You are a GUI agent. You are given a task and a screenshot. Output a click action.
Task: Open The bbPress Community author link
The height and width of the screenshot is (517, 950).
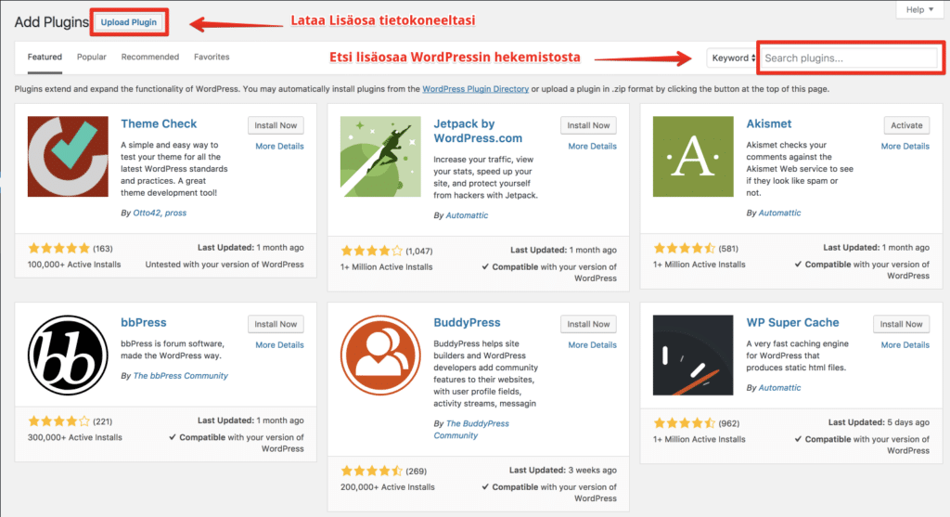(181, 376)
